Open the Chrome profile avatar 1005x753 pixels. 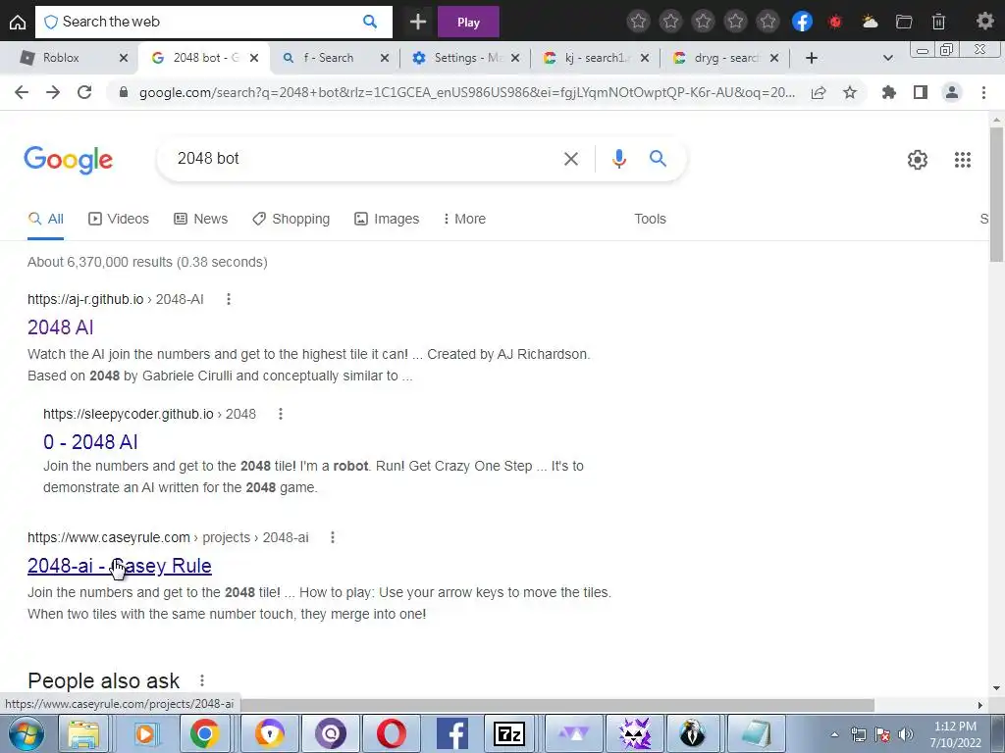(x=952, y=92)
